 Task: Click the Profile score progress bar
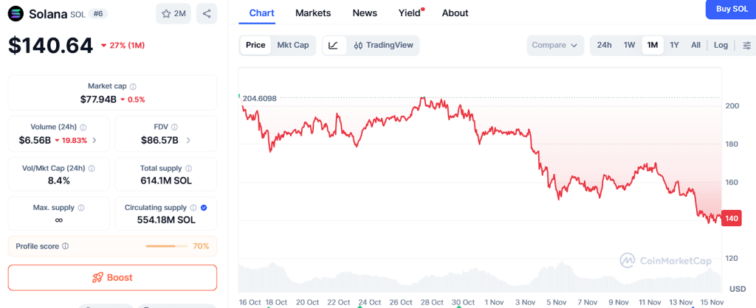click(167, 246)
